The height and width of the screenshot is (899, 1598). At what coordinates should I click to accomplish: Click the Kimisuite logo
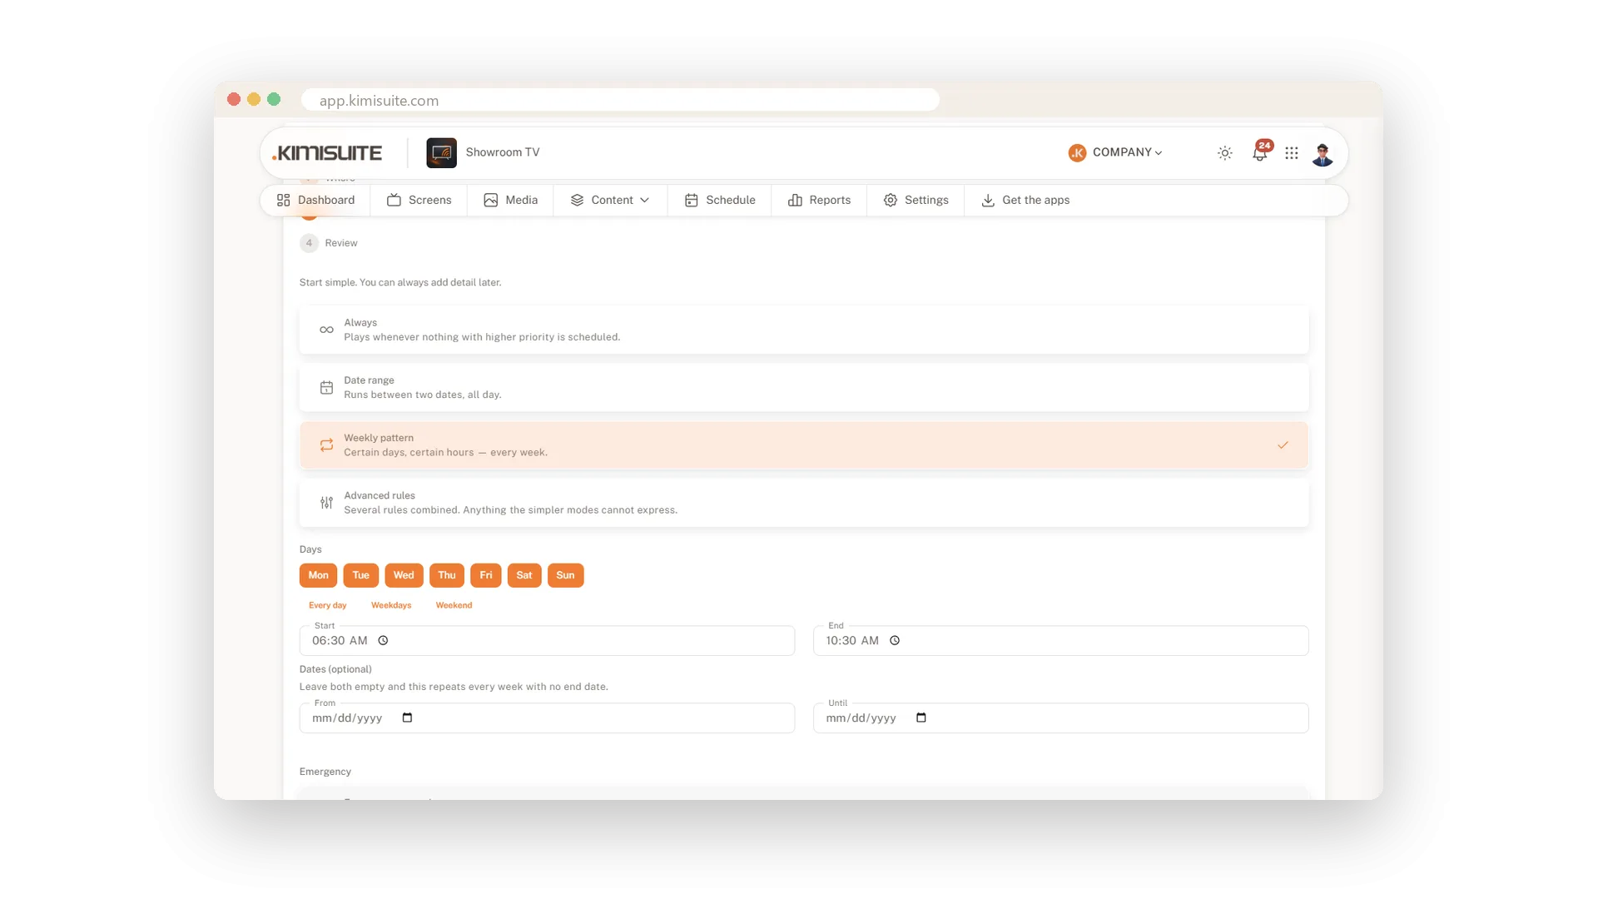click(x=327, y=152)
